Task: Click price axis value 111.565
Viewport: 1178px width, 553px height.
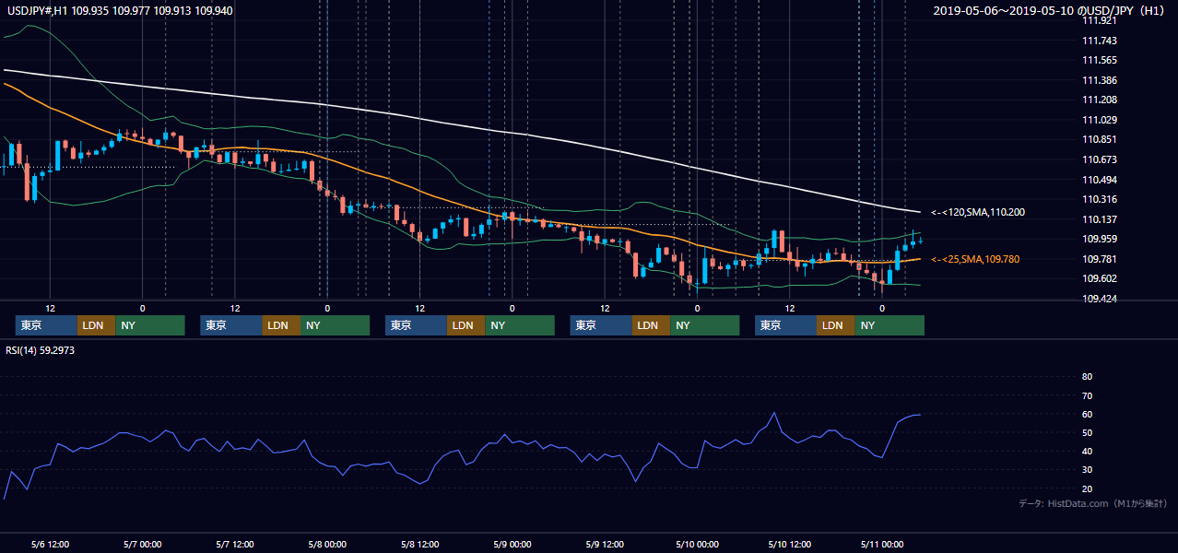Action: point(1099,60)
